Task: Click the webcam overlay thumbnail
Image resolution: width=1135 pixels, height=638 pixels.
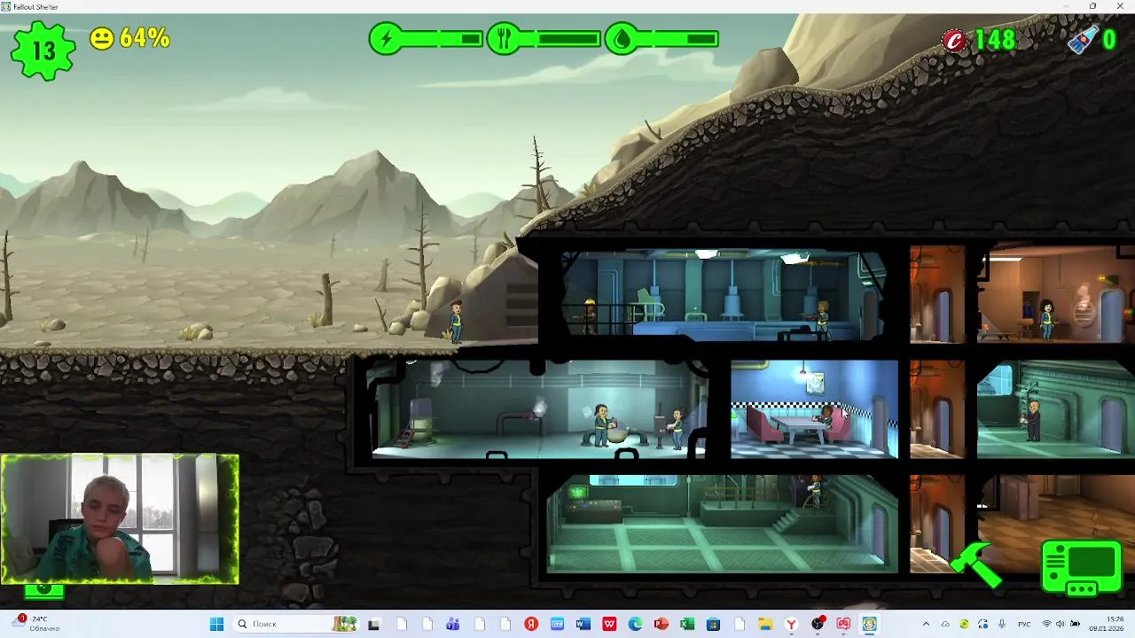Action: pyautogui.click(x=120, y=519)
